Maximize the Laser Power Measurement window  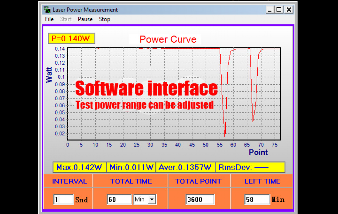pos(279,10)
